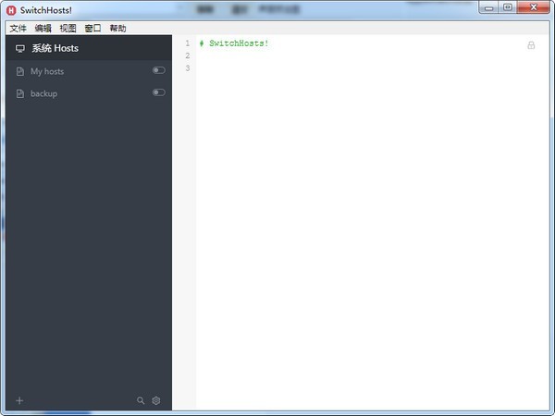
Task: Click the file icon beside My hosts
Action: (x=20, y=71)
